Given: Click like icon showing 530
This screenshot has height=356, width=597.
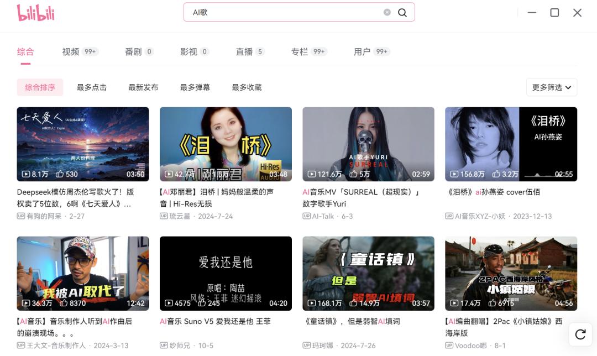Looking at the screenshot, I should pos(60,174).
